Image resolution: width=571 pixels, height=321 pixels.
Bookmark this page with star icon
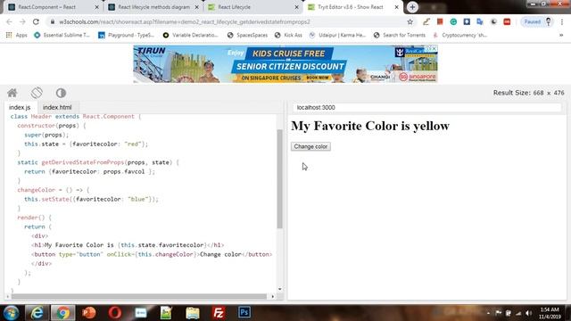coord(410,21)
